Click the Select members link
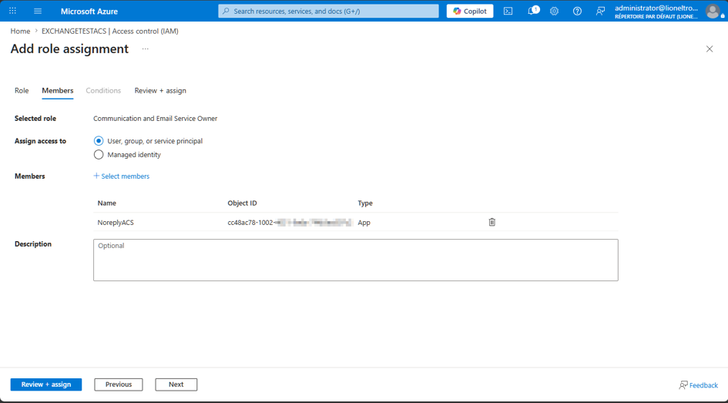728x403 pixels. tap(122, 176)
